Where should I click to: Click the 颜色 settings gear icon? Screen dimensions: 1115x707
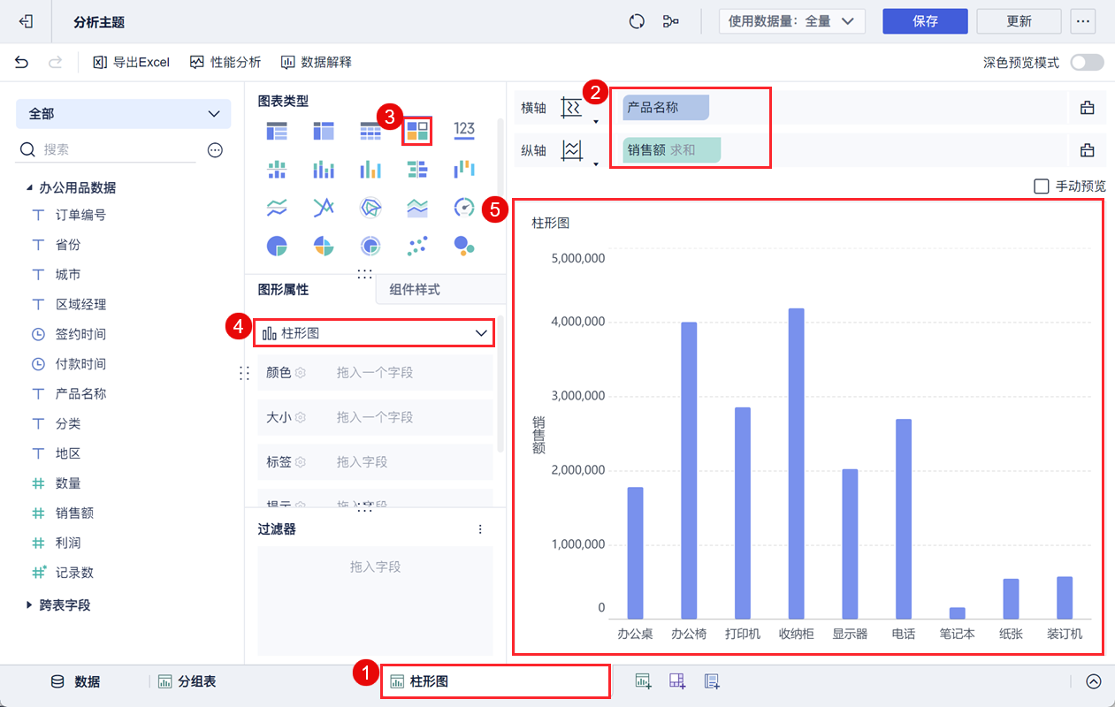pos(301,373)
